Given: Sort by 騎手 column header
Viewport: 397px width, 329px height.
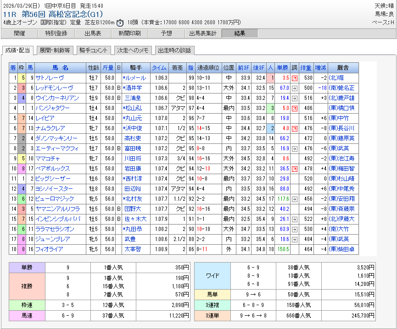Looking at the screenshot, I should 136,68.
